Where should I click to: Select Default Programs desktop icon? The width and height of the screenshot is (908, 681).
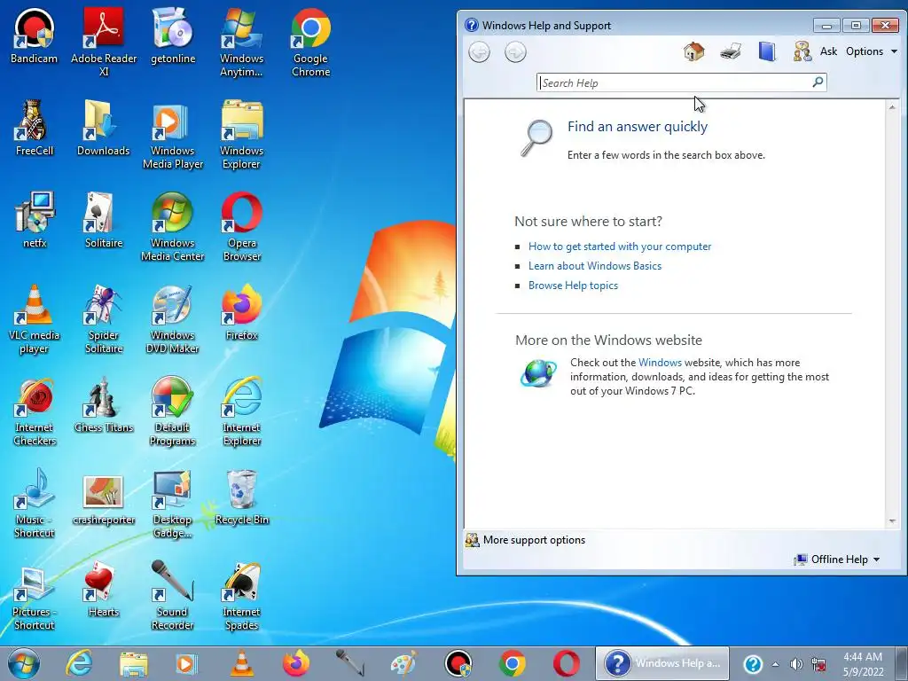(173, 411)
